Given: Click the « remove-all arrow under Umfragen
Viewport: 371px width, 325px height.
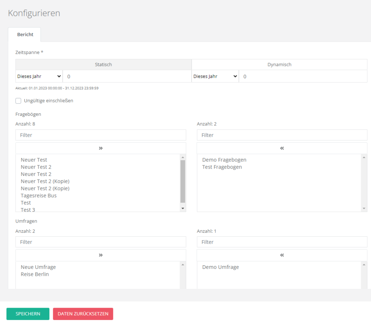Looking at the screenshot, I should pyautogui.click(x=282, y=255).
